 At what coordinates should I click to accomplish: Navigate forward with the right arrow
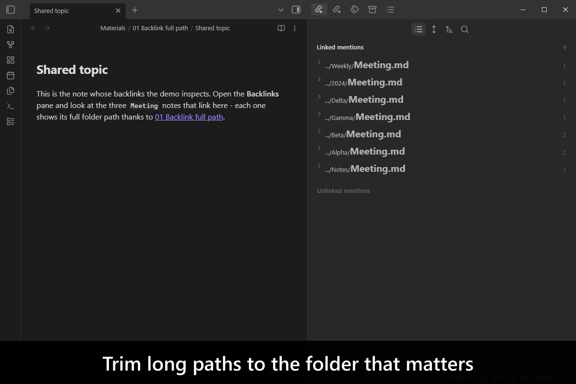tap(47, 28)
